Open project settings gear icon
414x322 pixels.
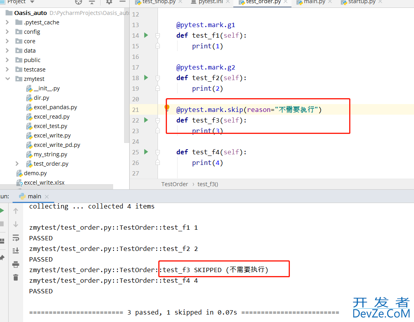[109, 2]
